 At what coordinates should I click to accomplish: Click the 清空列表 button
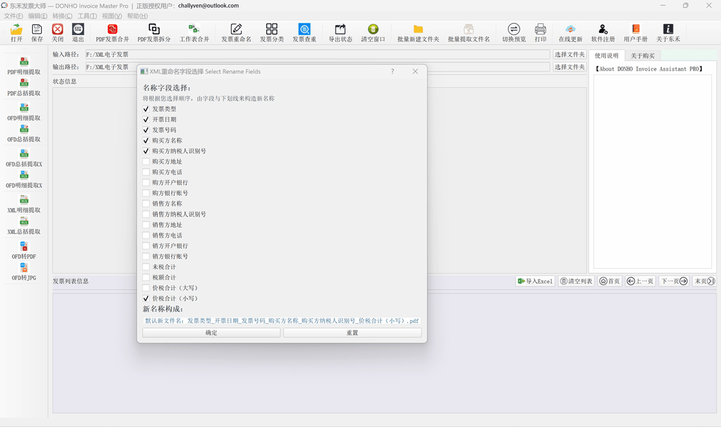(x=576, y=281)
